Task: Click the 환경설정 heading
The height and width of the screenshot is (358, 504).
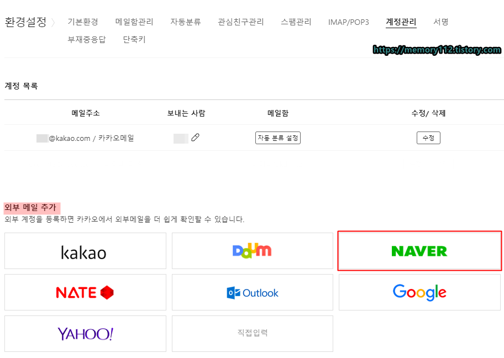Action: click(x=26, y=22)
